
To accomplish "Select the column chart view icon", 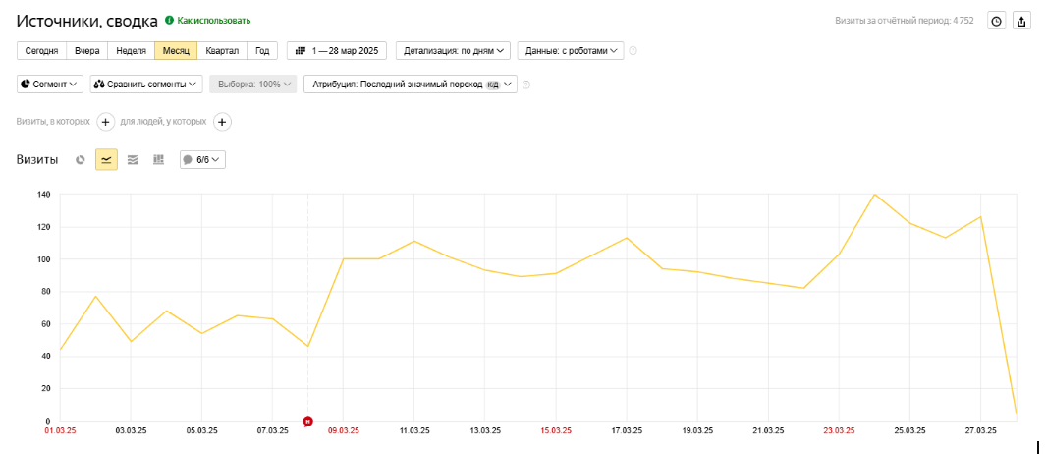I will pos(159,159).
